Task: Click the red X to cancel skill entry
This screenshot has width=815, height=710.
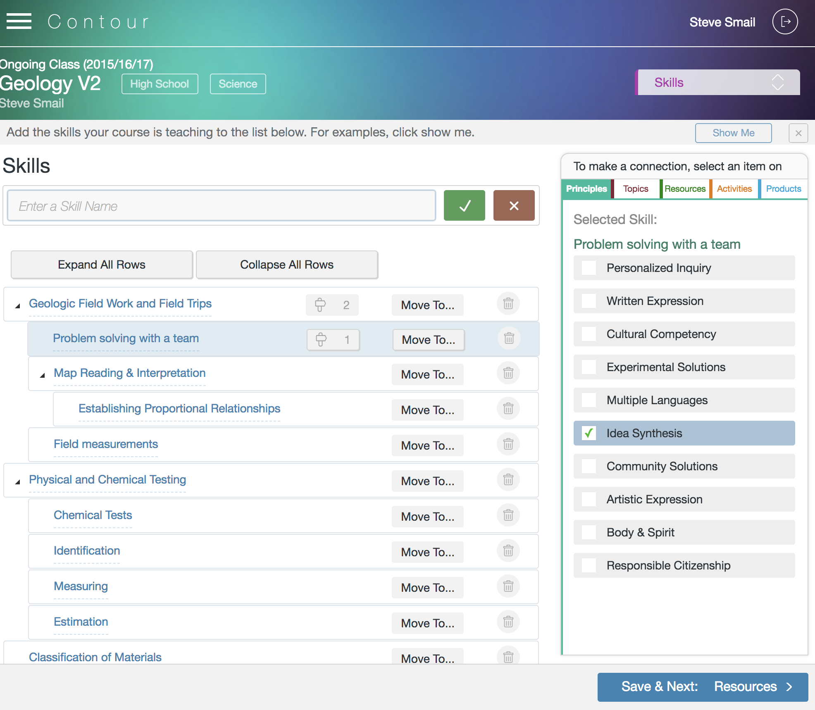Action: 513,205
